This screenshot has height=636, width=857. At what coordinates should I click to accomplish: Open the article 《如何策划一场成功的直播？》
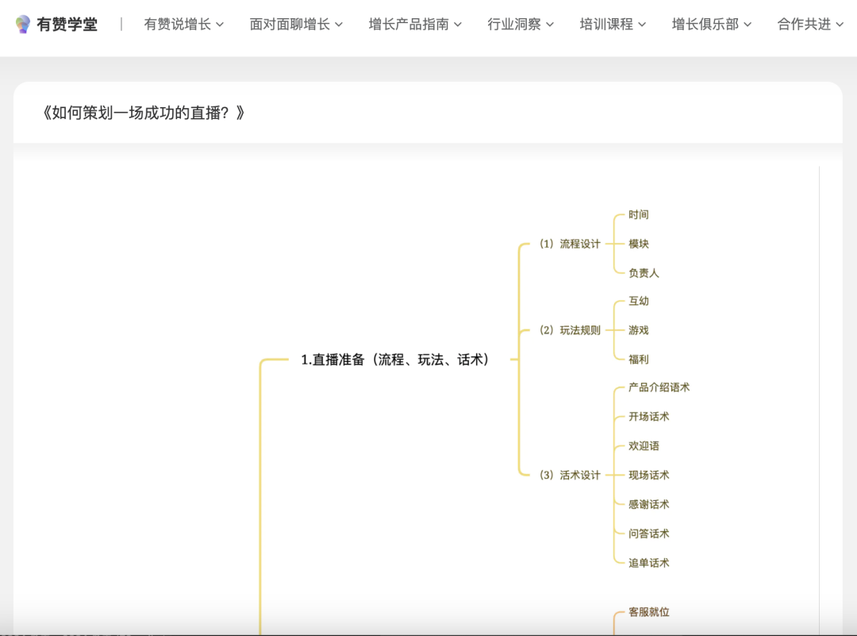(x=144, y=113)
